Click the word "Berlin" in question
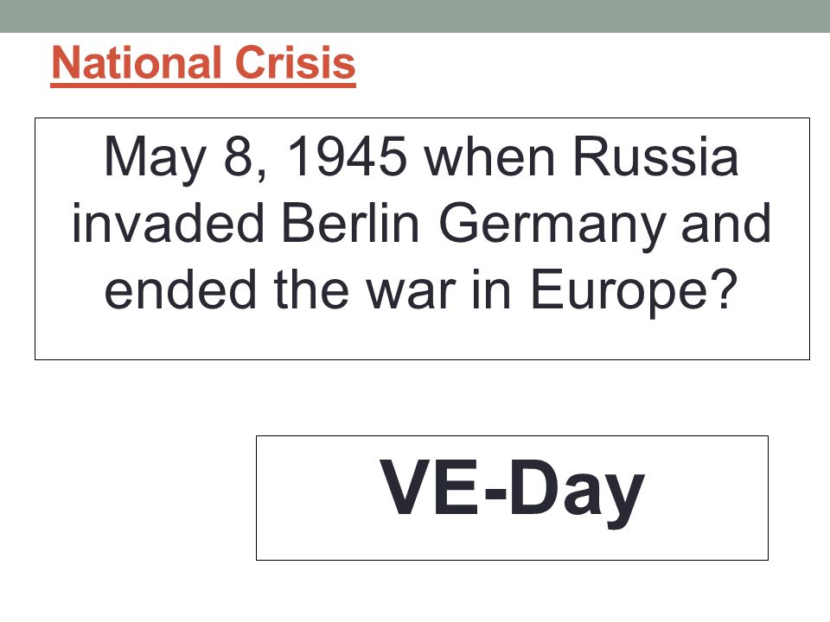This screenshot has width=830, height=622. 350,223
